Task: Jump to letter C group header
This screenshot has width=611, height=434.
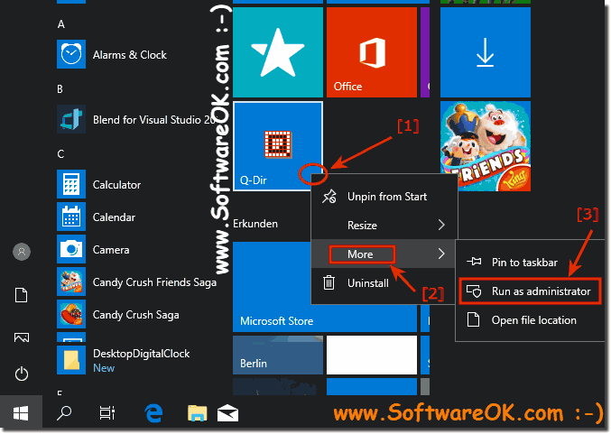Action: click(x=60, y=154)
